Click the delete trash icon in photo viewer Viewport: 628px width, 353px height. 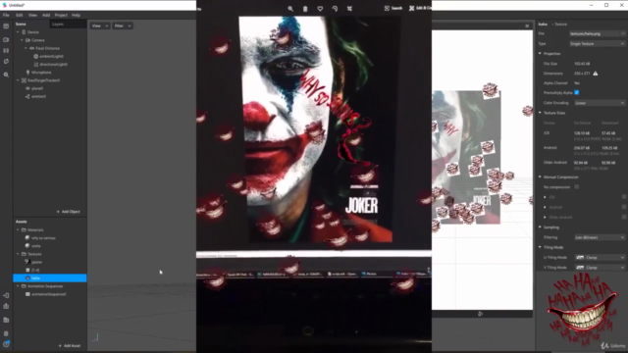click(305, 9)
